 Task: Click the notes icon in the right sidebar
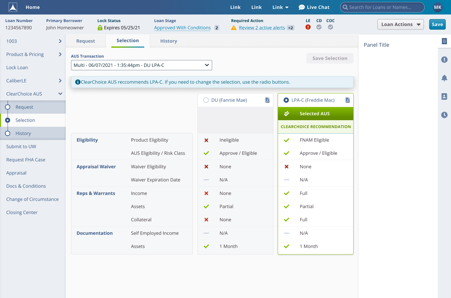(x=444, y=41)
